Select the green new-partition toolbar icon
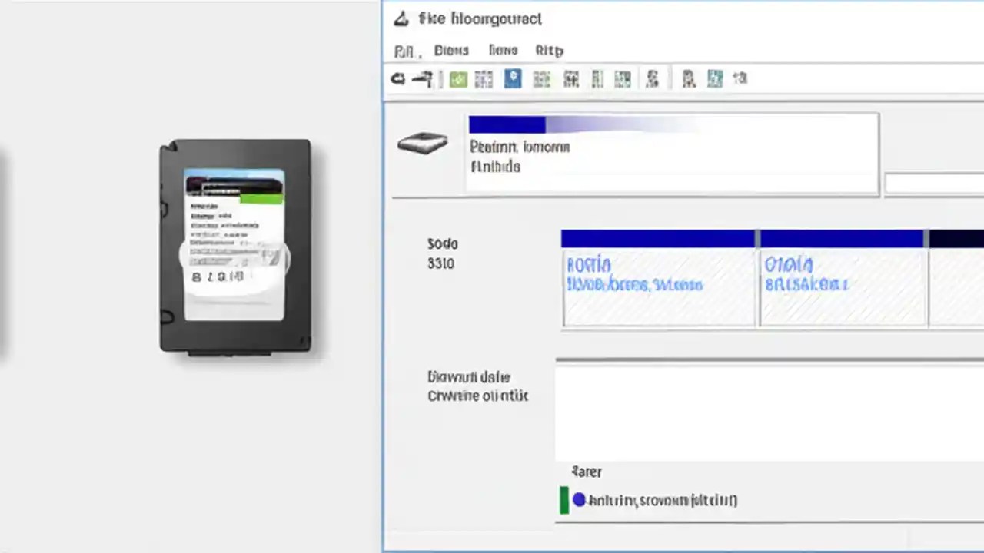This screenshot has height=553, width=984. tap(457, 78)
